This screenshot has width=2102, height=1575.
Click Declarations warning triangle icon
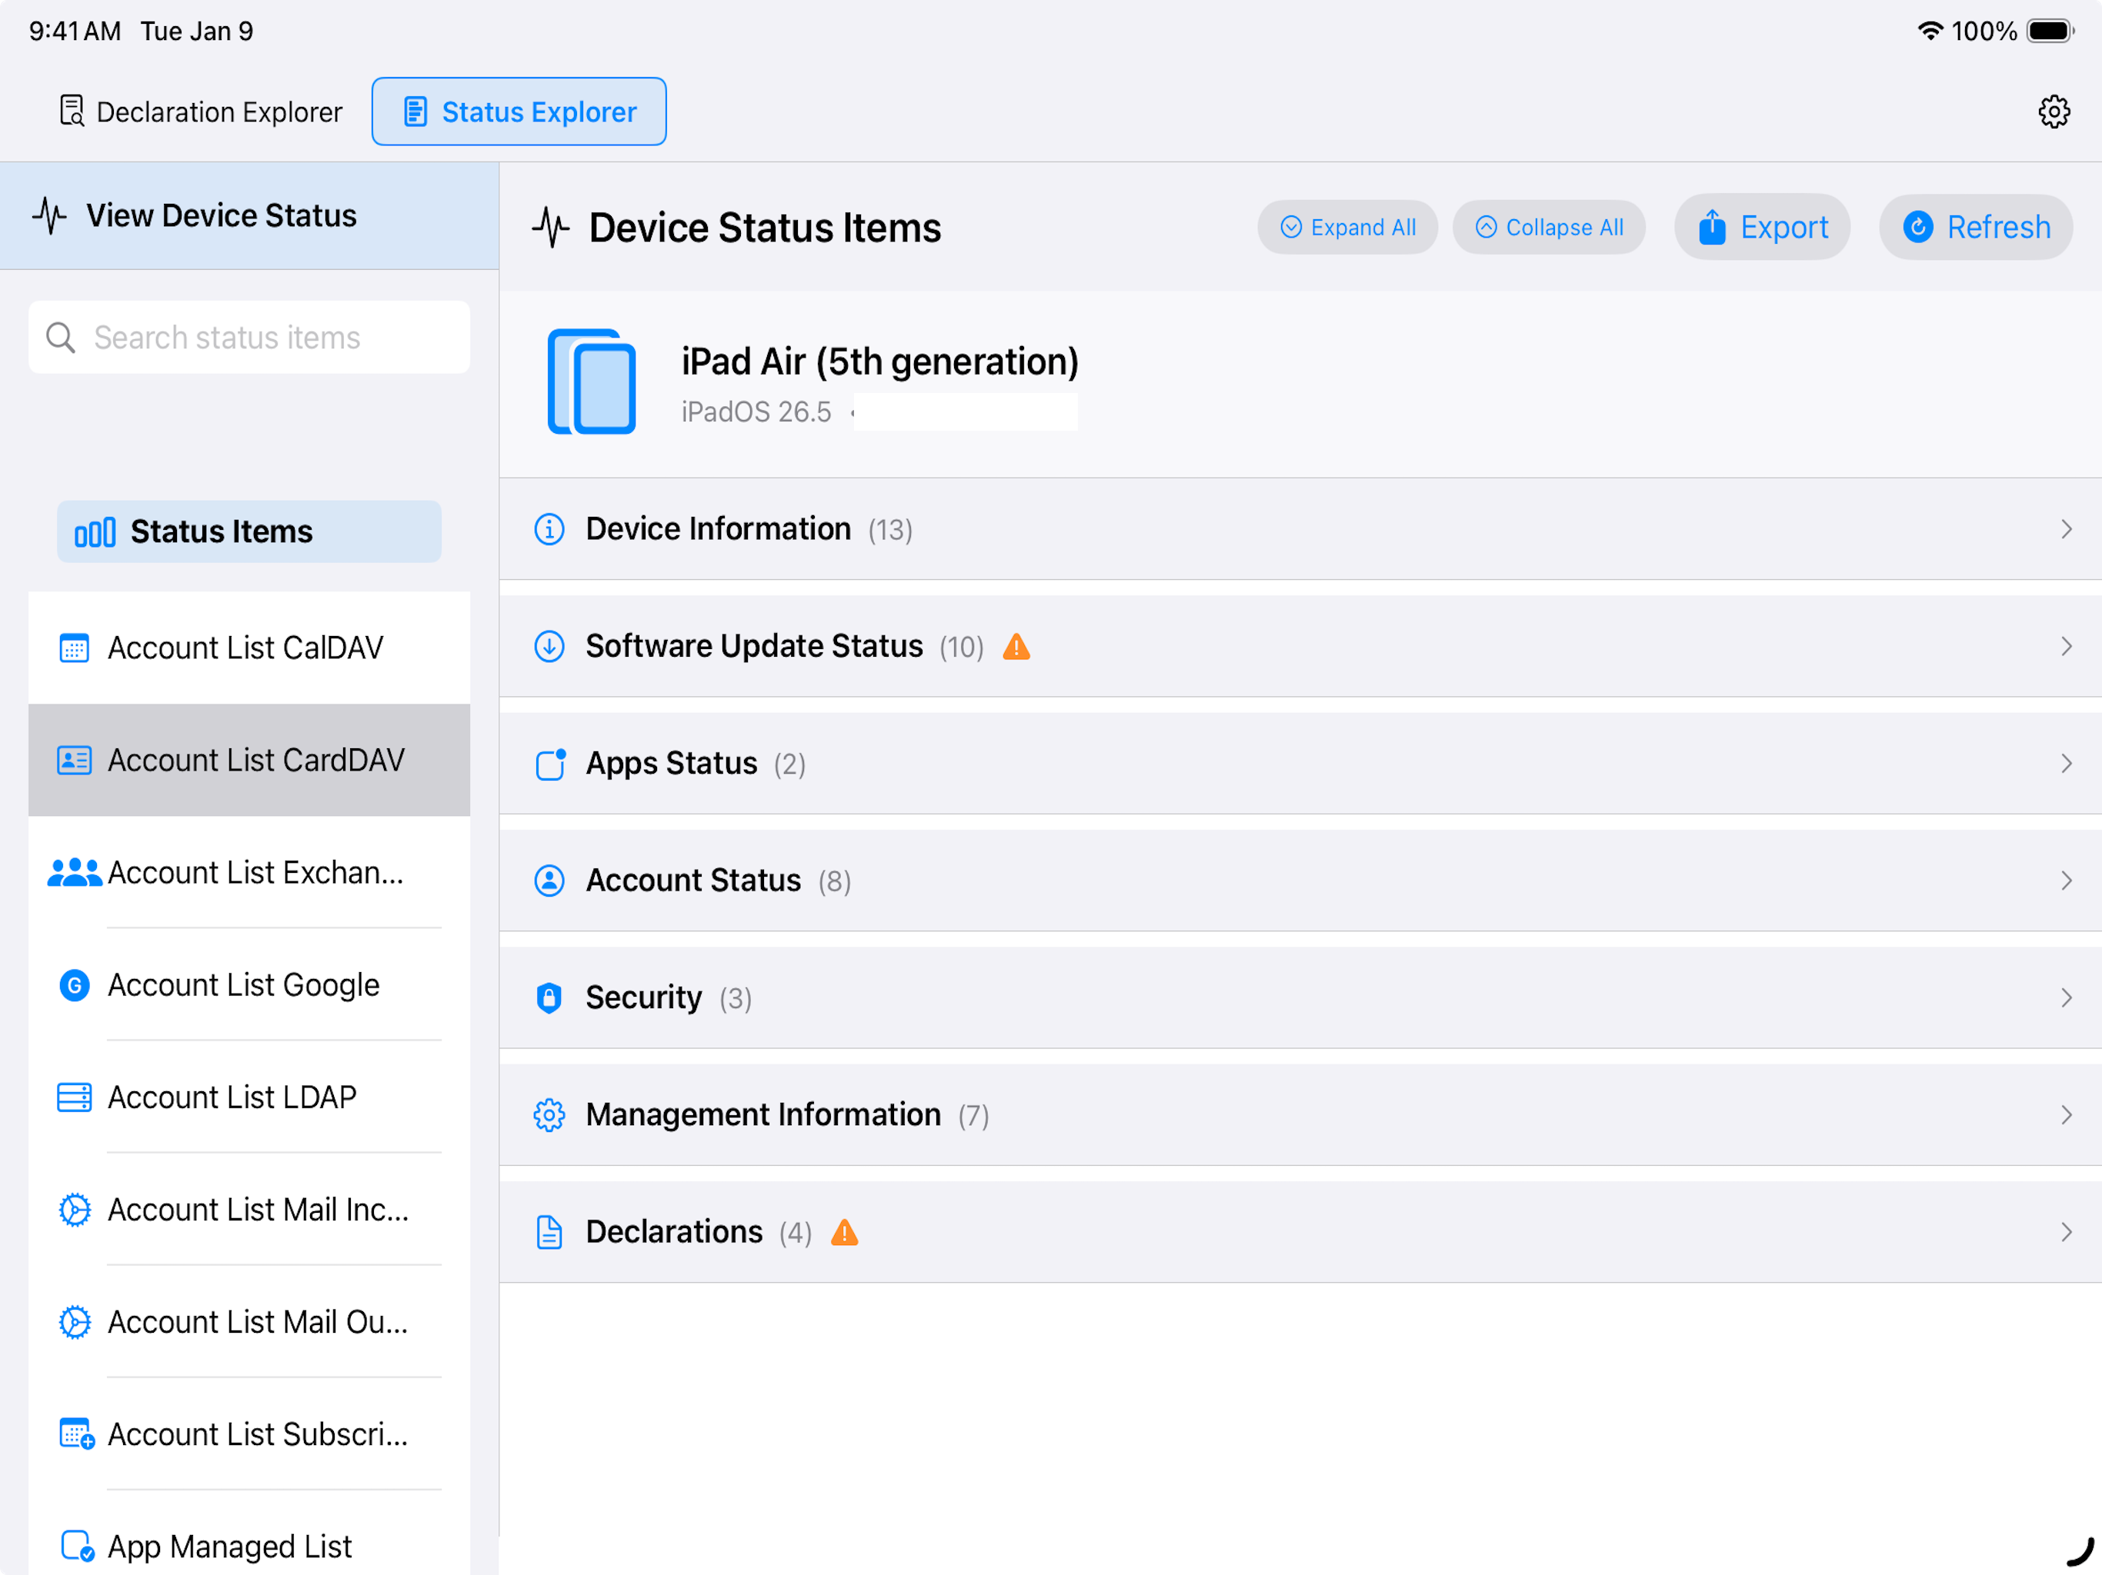coord(845,1232)
